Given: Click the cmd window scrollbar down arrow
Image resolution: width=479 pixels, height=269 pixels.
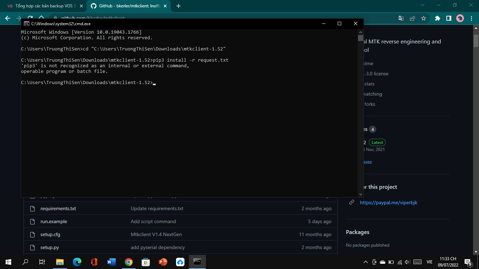Looking at the screenshot, I should coord(360,194).
